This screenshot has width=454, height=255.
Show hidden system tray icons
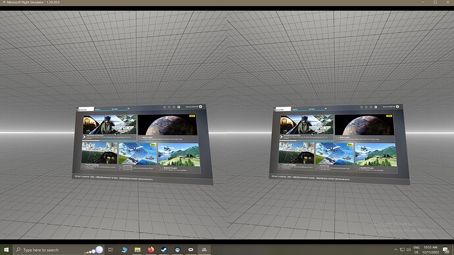395,250
